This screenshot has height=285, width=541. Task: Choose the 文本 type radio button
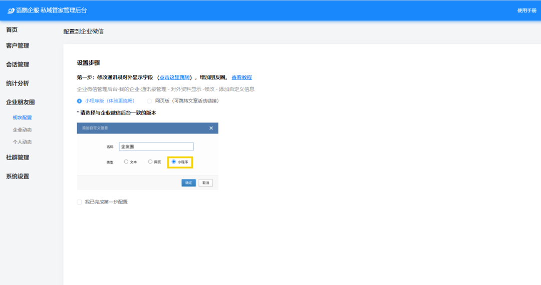click(126, 161)
